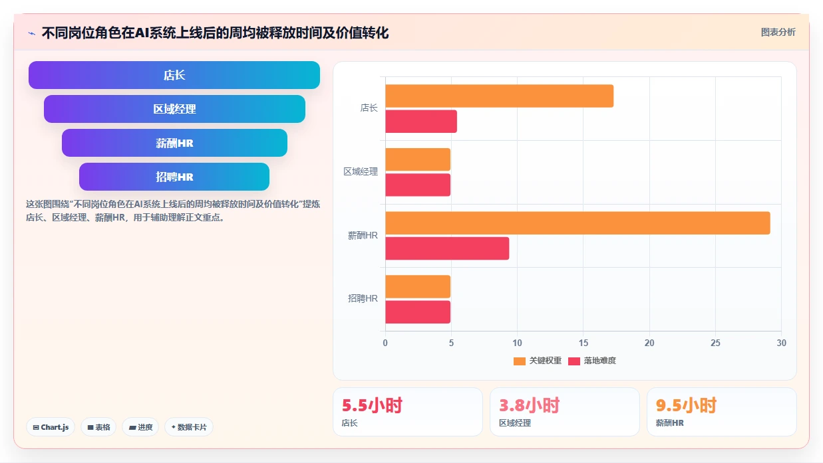Click the red 薪酬HR bar

(447, 248)
